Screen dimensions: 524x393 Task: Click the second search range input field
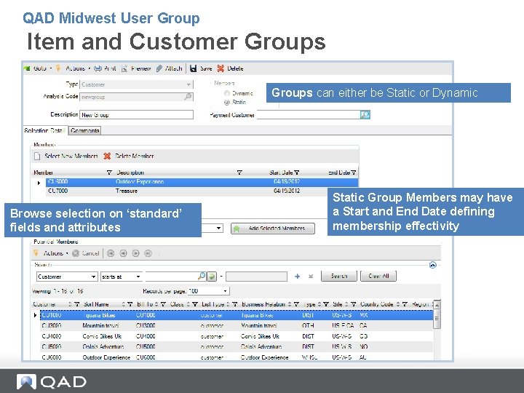pyautogui.click(x=256, y=277)
